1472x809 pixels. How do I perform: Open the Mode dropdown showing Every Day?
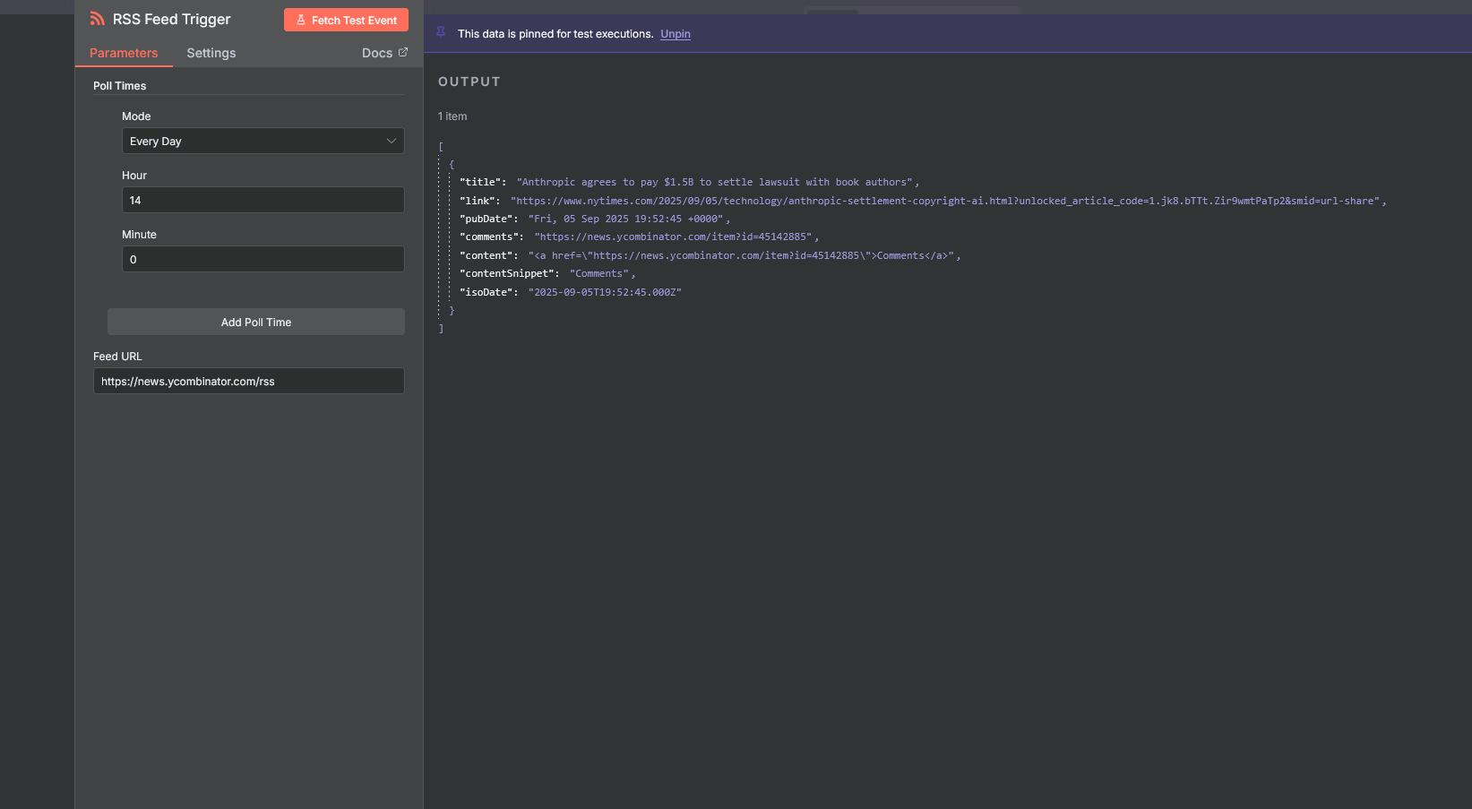254,141
